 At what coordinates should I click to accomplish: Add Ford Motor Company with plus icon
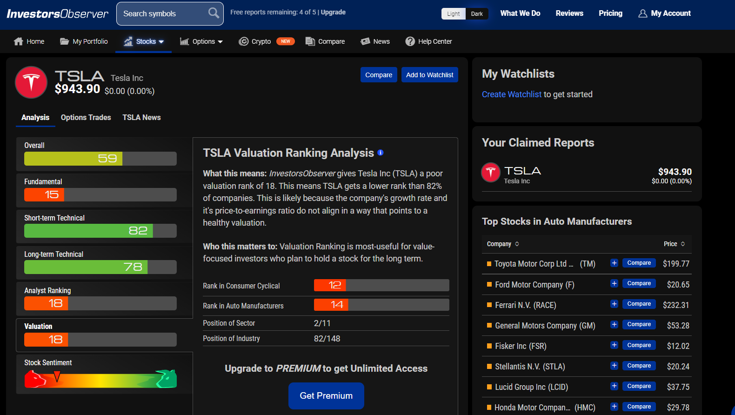615,283
